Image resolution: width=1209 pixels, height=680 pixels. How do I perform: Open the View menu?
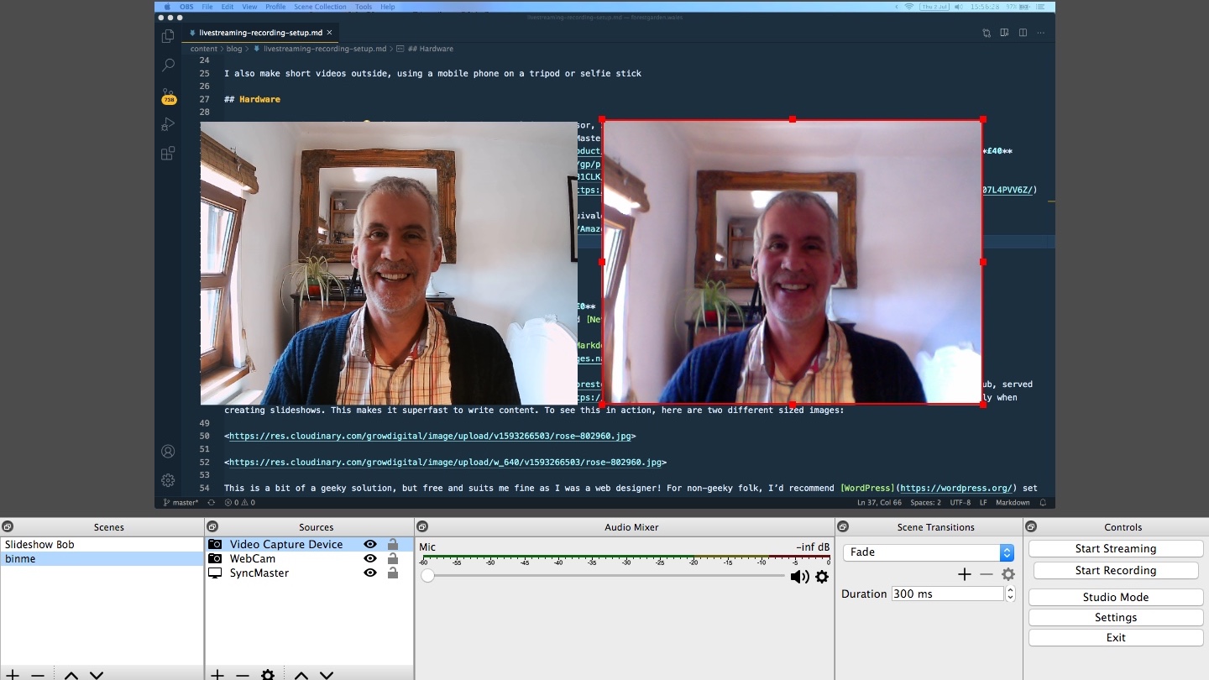[x=249, y=7]
